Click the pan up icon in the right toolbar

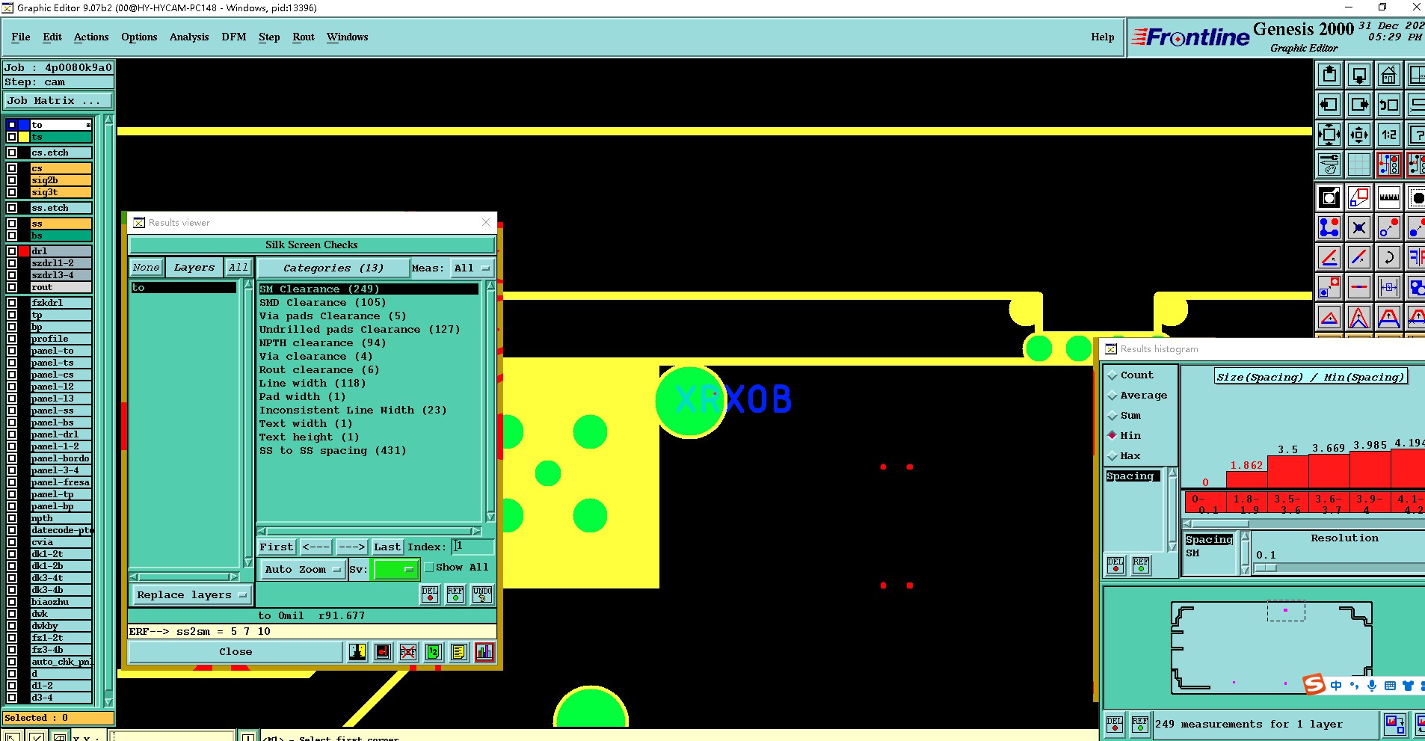(x=1329, y=75)
